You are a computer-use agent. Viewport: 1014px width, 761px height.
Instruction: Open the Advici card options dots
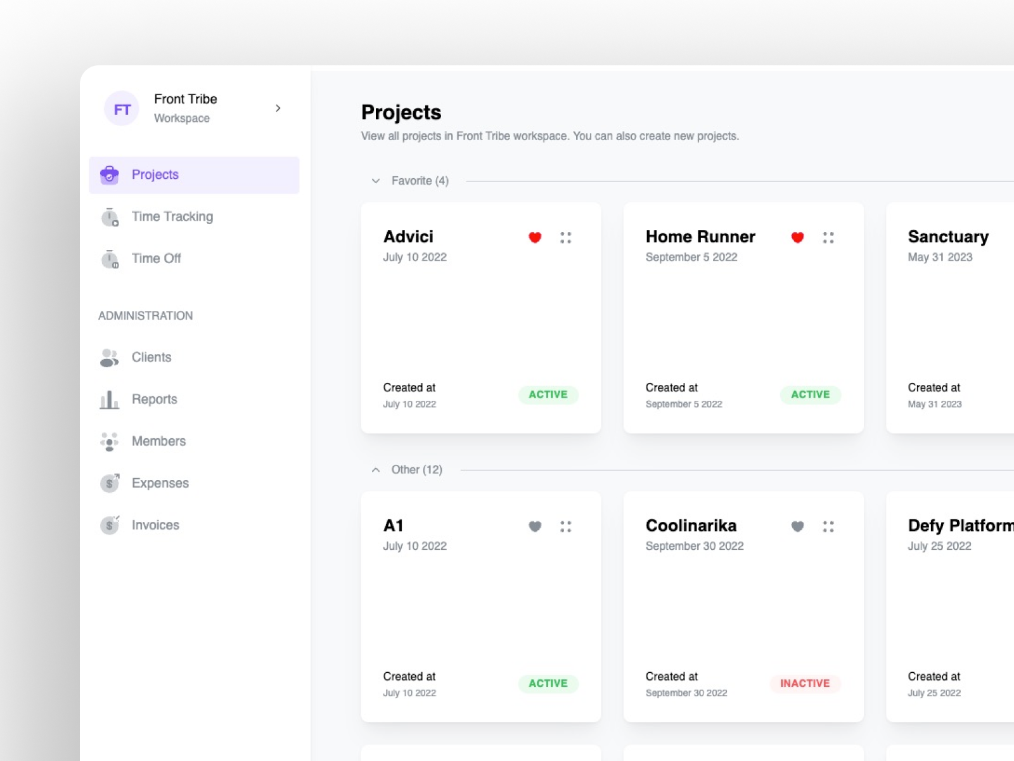click(x=566, y=238)
